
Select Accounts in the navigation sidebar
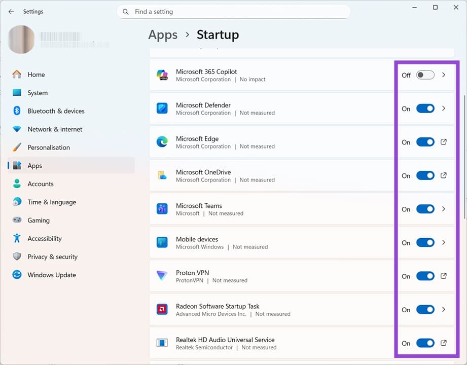(x=41, y=184)
